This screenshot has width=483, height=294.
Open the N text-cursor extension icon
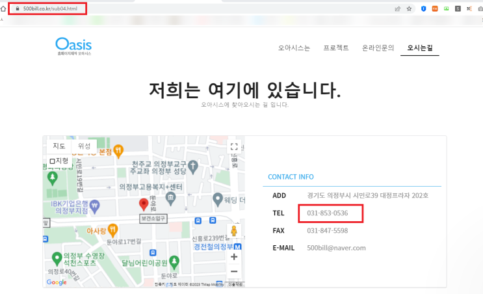click(469, 8)
